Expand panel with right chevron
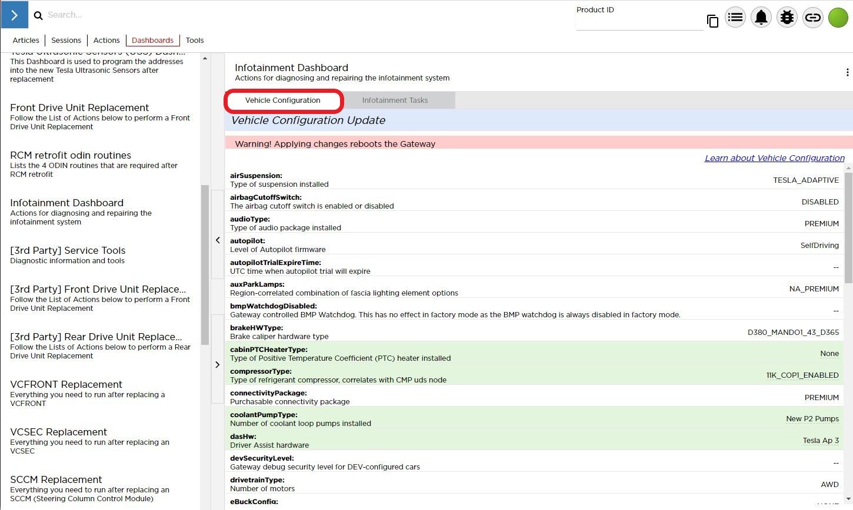The width and height of the screenshot is (853, 510). tap(218, 365)
